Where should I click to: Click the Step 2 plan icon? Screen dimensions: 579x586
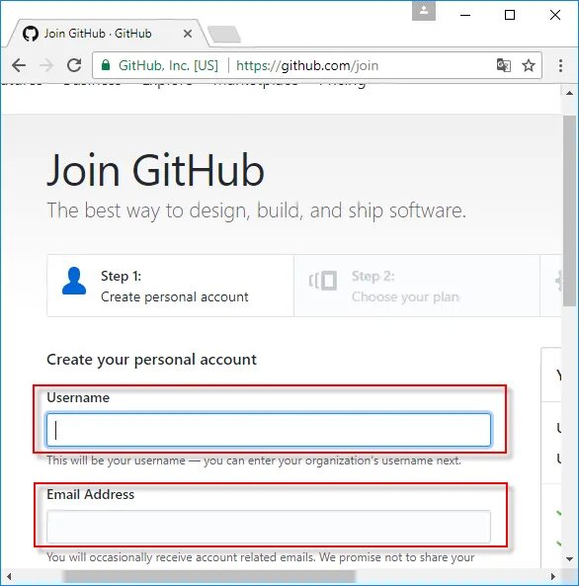coord(323,281)
